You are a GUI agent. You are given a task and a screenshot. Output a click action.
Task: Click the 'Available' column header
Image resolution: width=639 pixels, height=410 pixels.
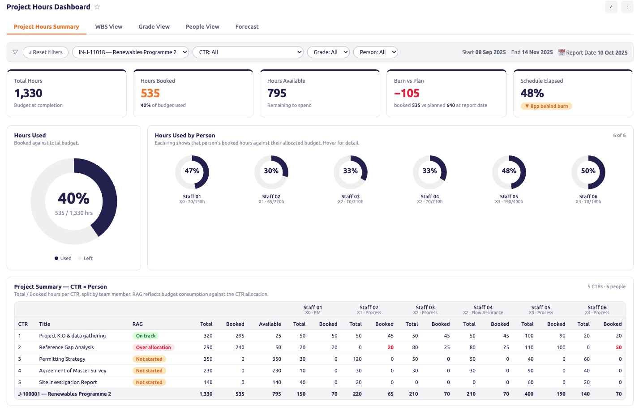point(270,324)
